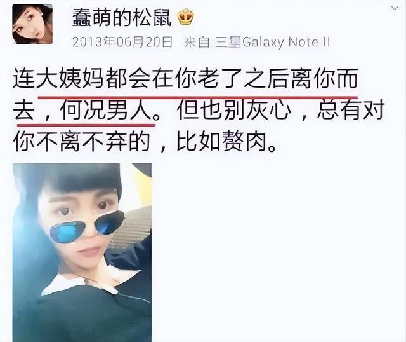Click the word 去 starting the second line
The width and height of the screenshot is (406, 342).
24,111
